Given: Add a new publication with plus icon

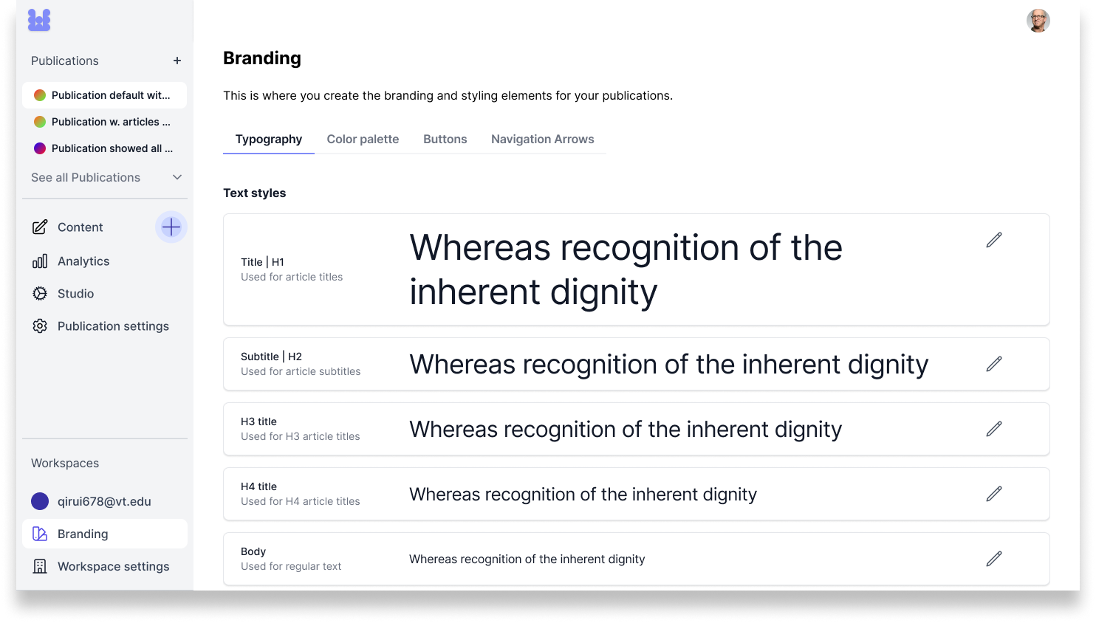Looking at the screenshot, I should click(x=177, y=61).
